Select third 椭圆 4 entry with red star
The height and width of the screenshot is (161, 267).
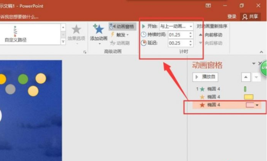(x=227, y=105)
